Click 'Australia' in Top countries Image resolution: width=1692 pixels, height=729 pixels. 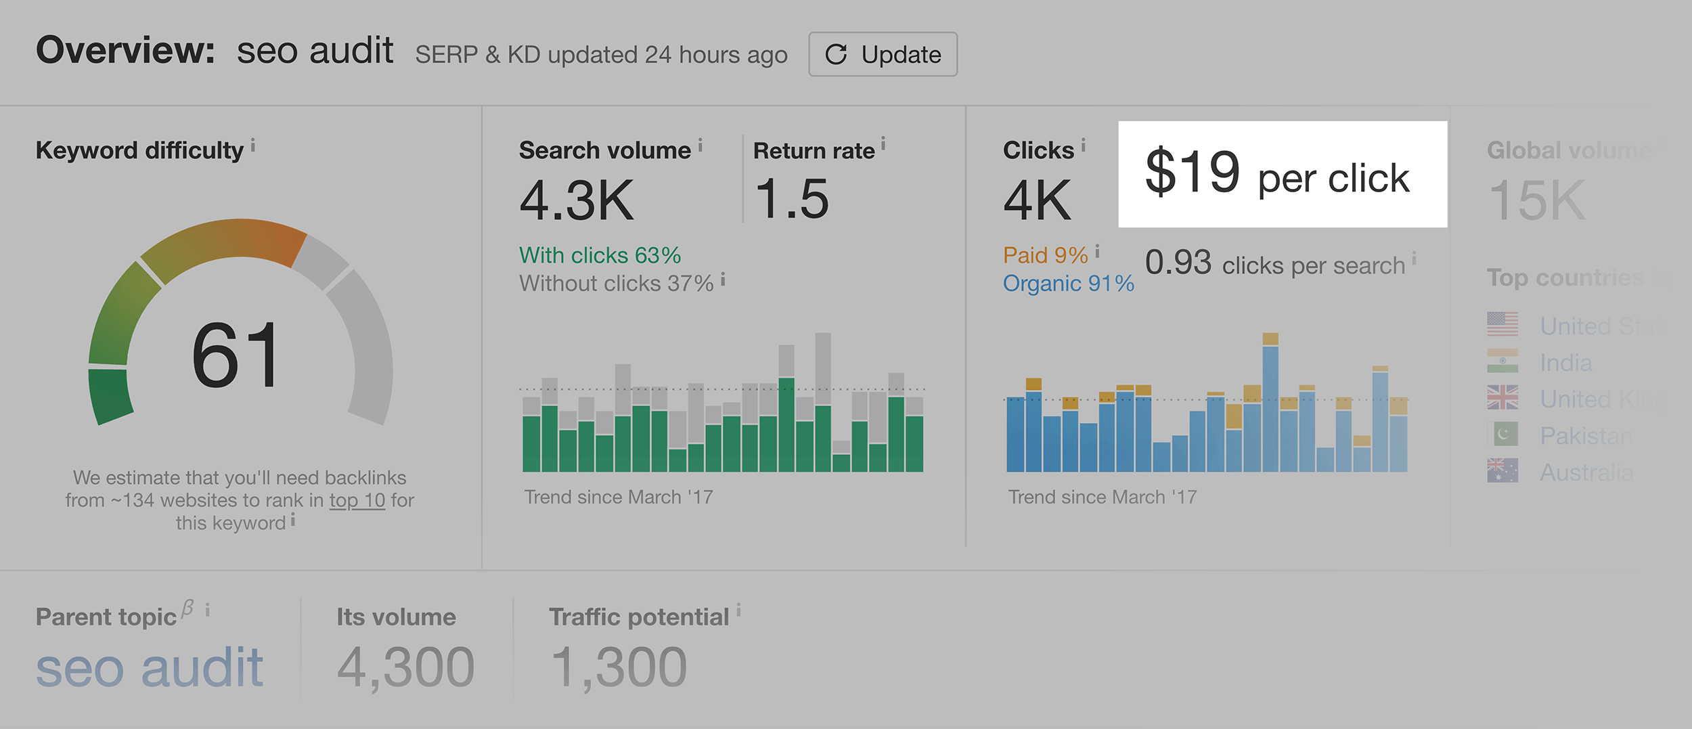(1586, 472)
